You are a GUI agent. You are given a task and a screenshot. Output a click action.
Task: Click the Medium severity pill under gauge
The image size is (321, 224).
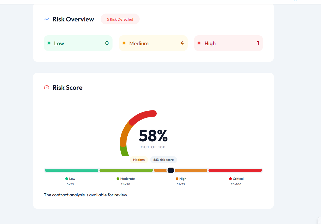[139, 160]
